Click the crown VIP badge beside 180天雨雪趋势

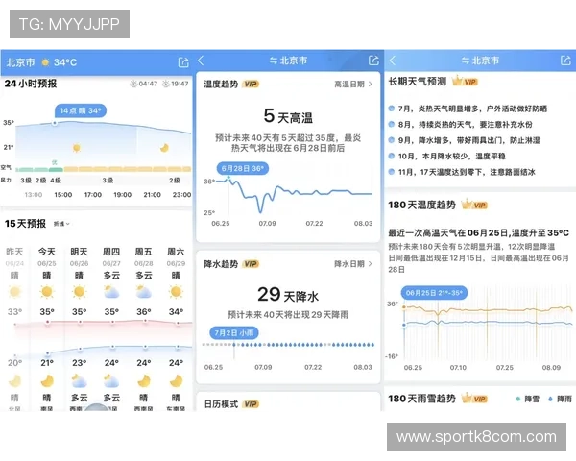(474, 399)
